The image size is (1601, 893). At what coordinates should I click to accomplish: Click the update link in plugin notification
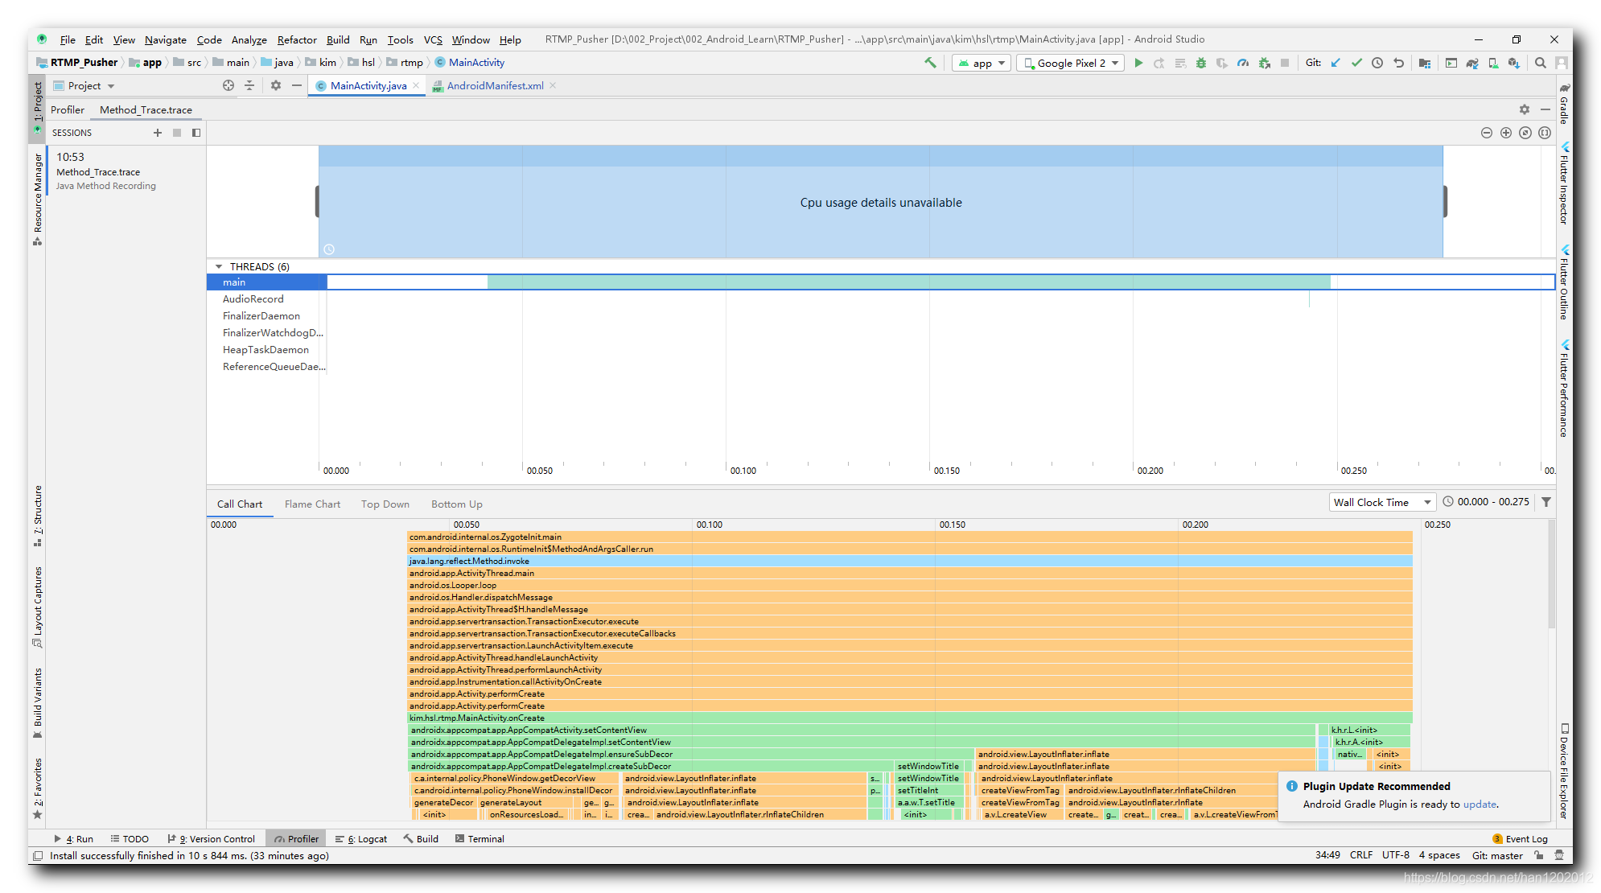point(1480,804)
